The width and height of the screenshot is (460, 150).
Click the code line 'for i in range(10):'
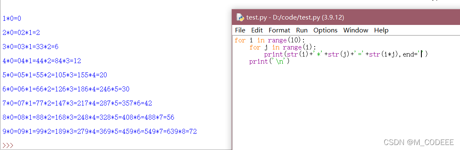pos(269,40)
